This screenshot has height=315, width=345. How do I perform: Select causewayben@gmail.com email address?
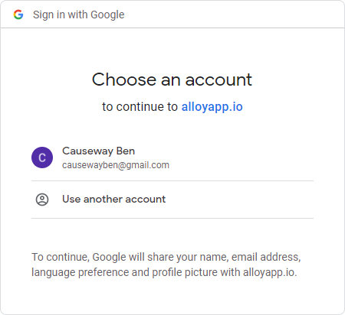tap(116, 165)
